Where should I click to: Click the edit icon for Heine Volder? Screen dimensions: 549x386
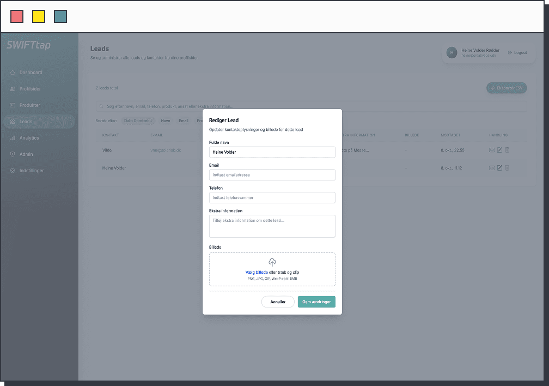point(499,168)
